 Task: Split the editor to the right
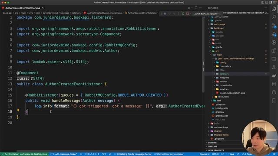[x=196, y=8]
